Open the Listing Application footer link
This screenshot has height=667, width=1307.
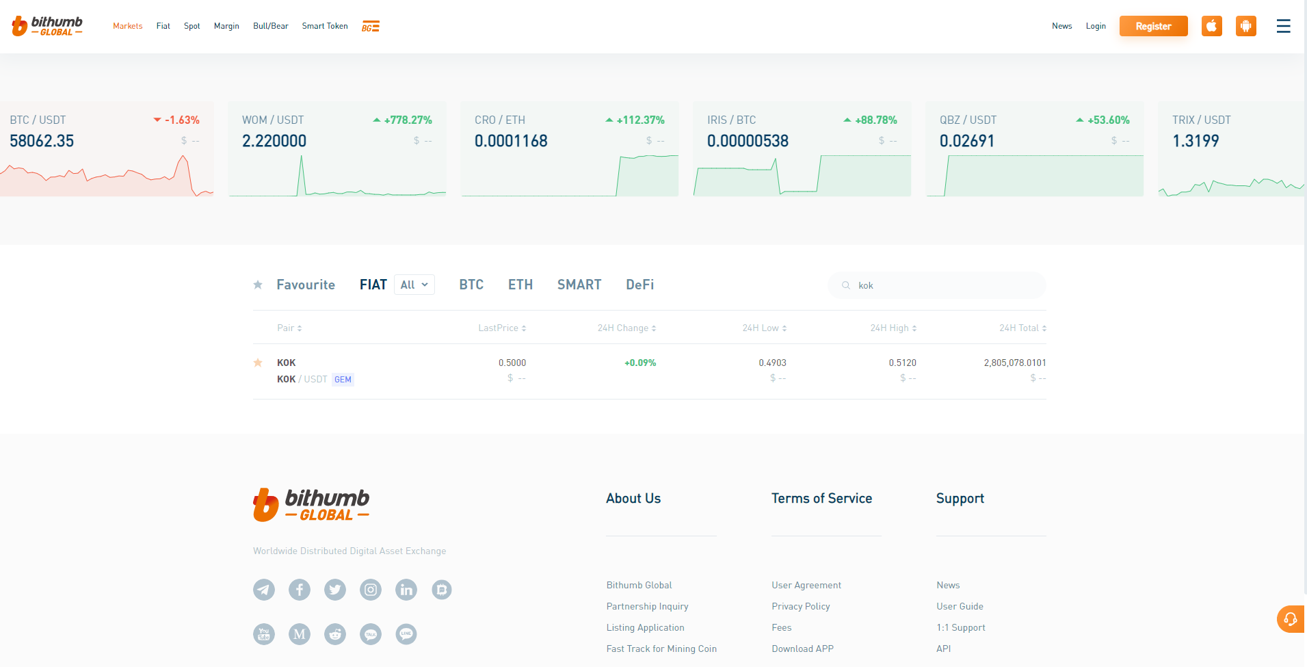click(x=645, y=627)
